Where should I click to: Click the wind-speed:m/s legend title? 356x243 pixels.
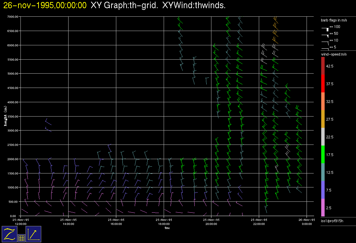[x=334, y=55]
